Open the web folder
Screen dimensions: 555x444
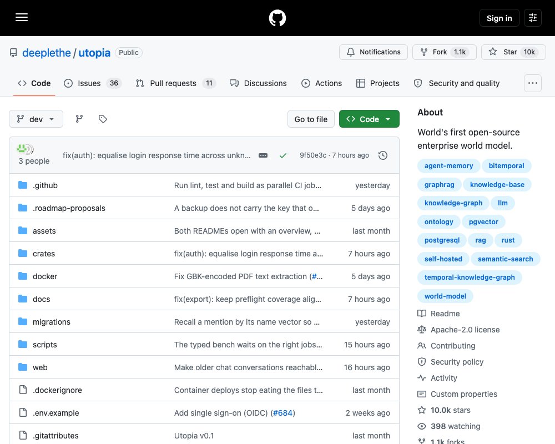pyautogui.click(x=40, y=367)
